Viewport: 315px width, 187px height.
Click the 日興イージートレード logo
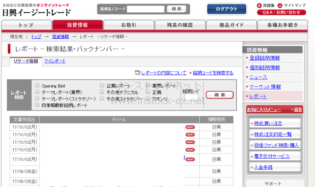pos(36,13)
